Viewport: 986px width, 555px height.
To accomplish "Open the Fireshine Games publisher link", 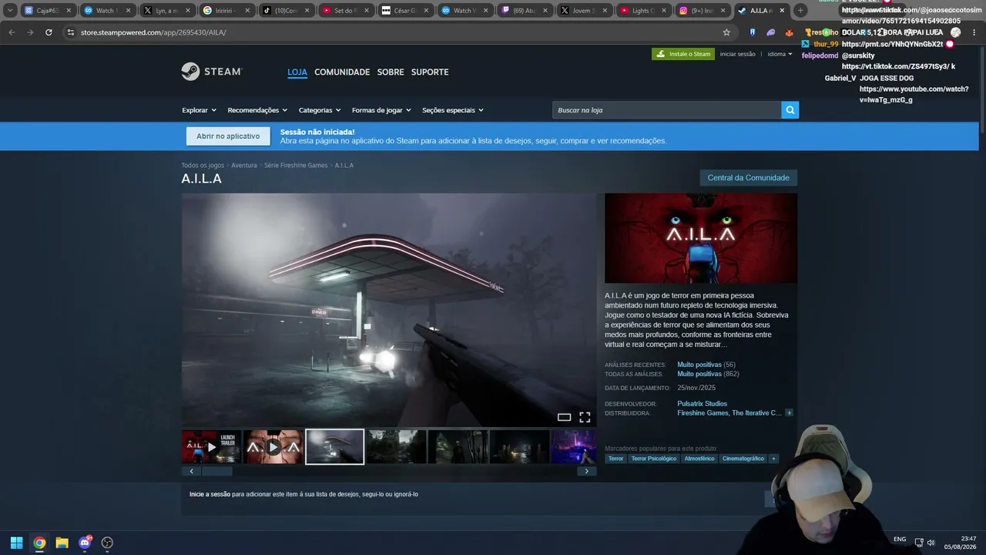I will pyautogui.click(x=703, y=413).
